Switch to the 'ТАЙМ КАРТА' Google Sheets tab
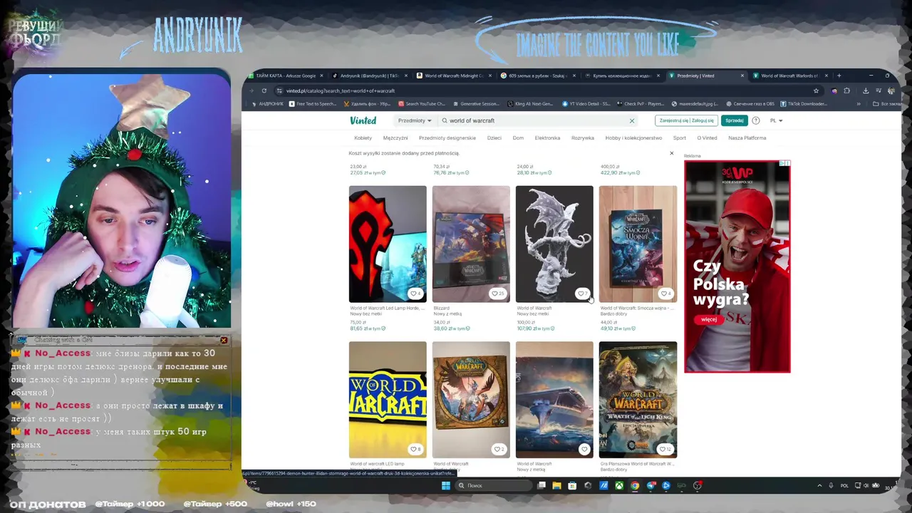This screenshot has height=513, width=912. (x=285, y=76)
